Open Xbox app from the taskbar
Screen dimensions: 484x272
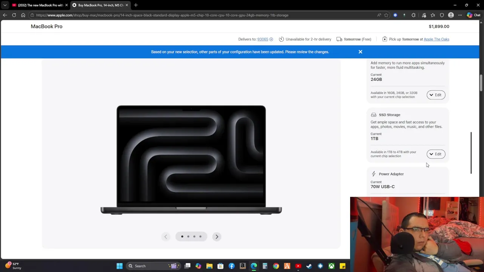click(331, 266)
